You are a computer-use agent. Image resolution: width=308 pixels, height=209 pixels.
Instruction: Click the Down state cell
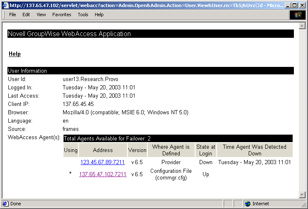click(205, 162)
